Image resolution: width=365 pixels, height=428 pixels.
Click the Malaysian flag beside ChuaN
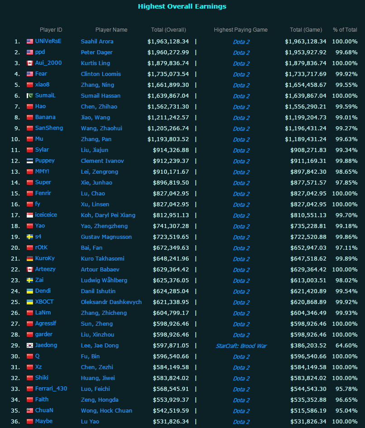[30, 411]
